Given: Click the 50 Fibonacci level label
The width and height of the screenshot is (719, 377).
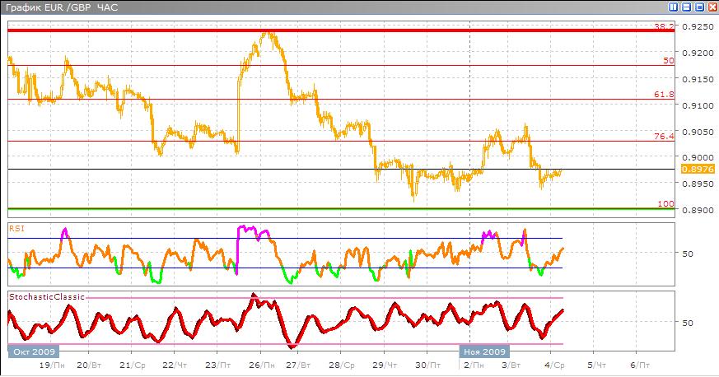Looking at the screenshot, I should (669, 61).
